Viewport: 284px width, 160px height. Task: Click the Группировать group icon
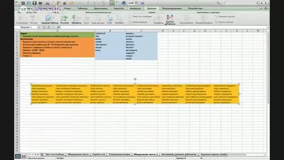click(x=186, y=18)
